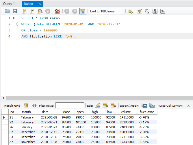Insert new row icon

click(x=105, y=106)
